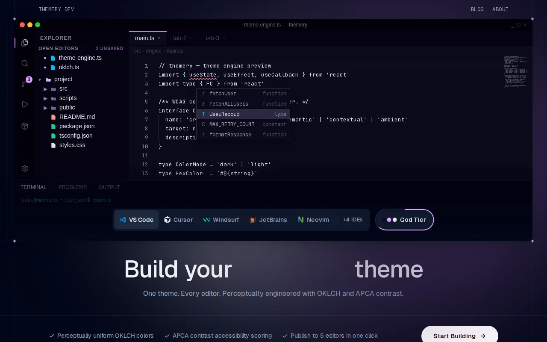This screenshot has height=342, width=547.
Task: Open the BLOG link
Action: pyautogui.click(x=477, y=9)
